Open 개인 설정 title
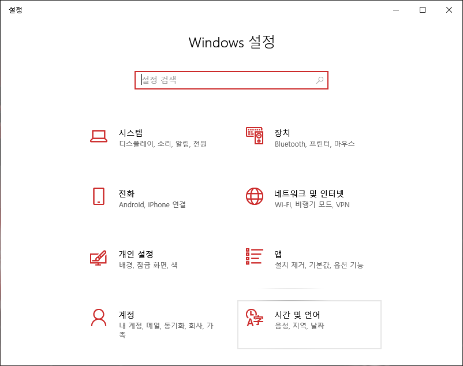This screenshot has width=463, height=366. pyautogui.click(x=136, y=254)
